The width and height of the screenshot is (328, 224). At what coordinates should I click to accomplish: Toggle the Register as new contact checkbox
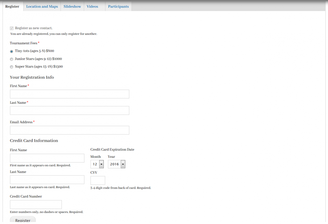tap(11, 28)
